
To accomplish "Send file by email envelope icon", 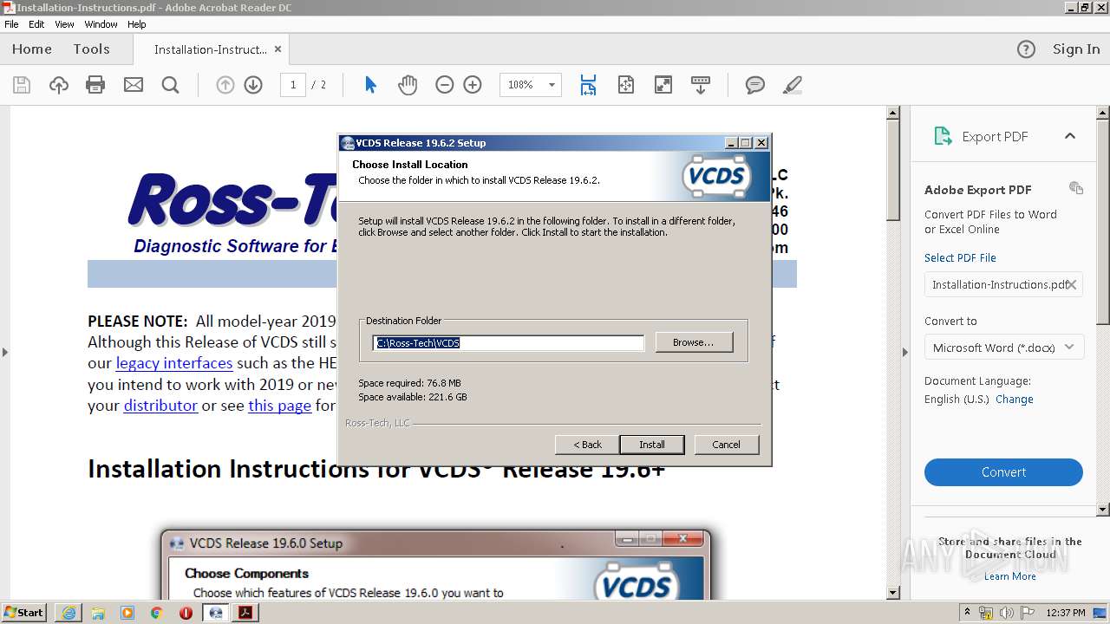I will pos(134,85).
